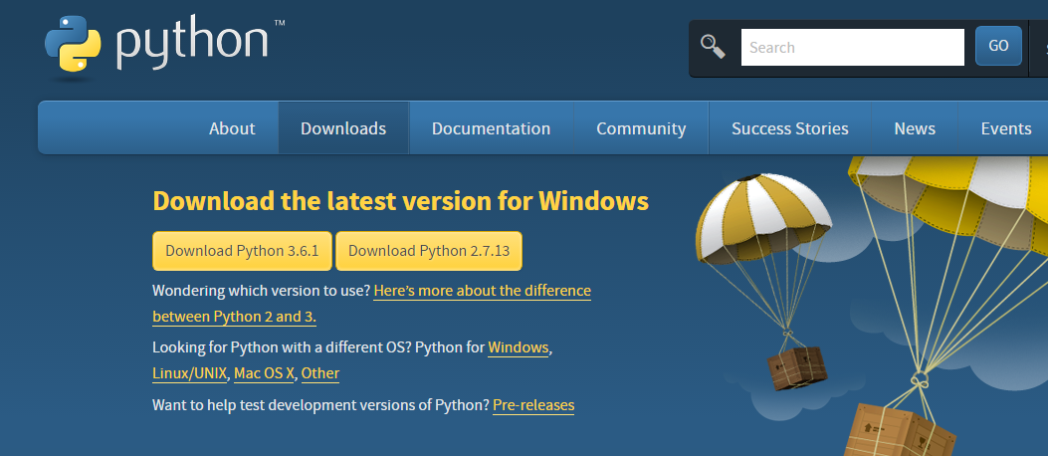
Task: Open link about Python 2 and 3 difference
Action: pyautogui.click(x=482, y=292)
